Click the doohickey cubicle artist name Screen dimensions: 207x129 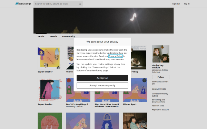158,66
